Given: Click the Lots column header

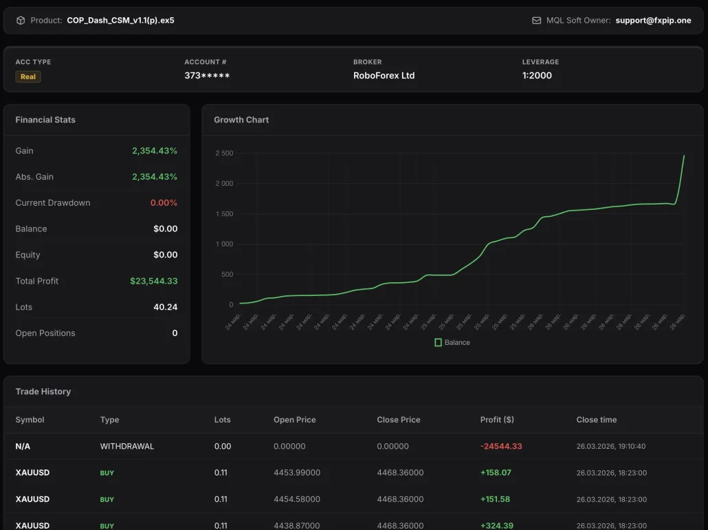Looking at the screenshot, I should [x=222, y=420].
